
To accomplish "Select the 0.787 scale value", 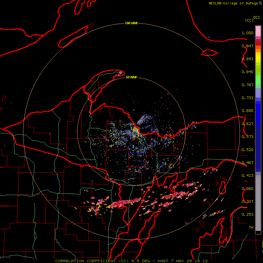I will pos(248,85).
